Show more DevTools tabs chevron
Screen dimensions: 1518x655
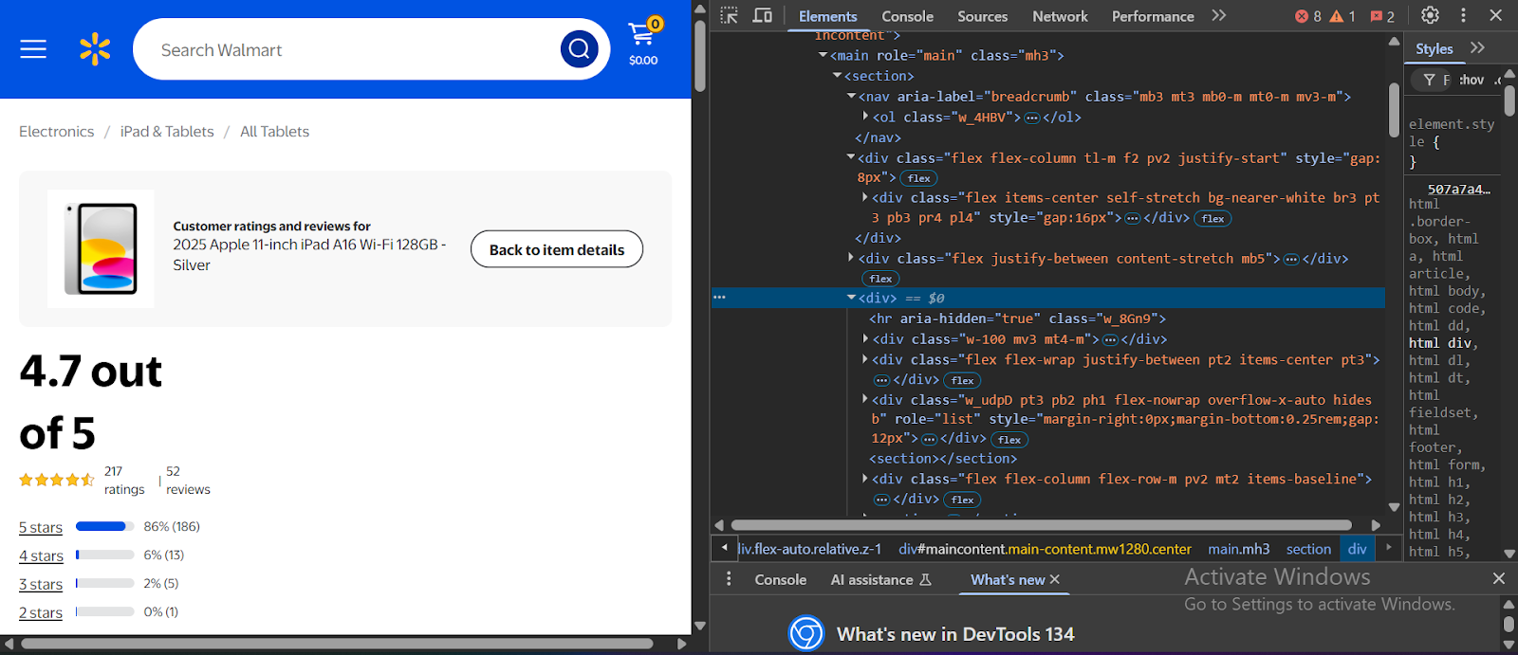point(1219,15)
